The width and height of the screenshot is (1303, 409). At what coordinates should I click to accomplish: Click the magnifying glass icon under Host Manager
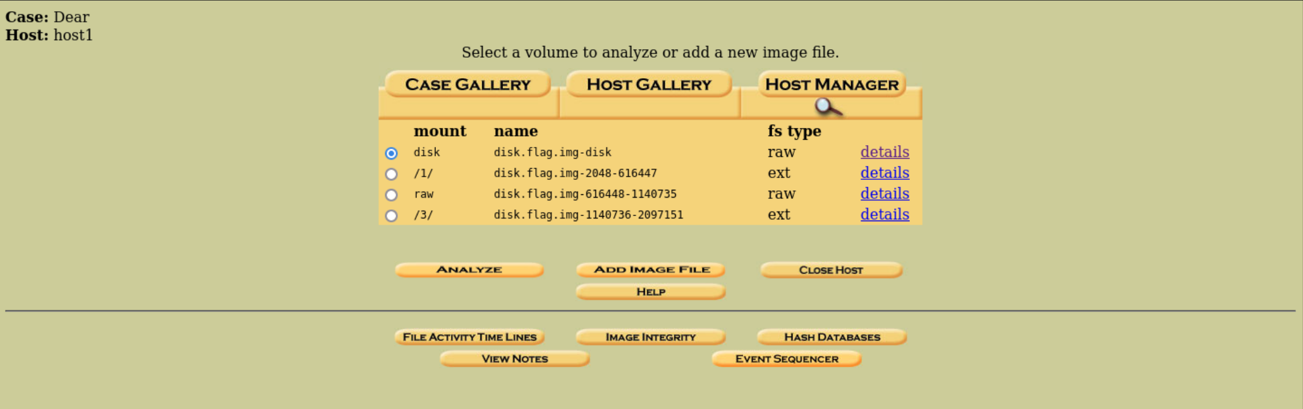(x=828, y=107)
